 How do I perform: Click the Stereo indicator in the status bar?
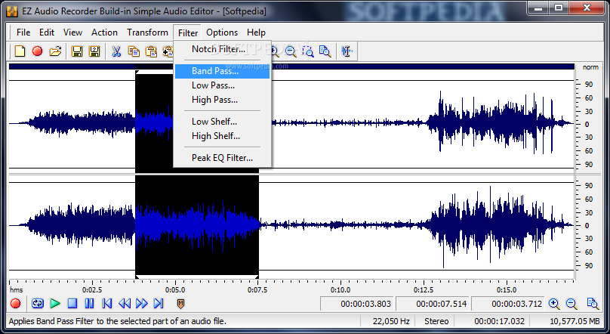pyautogui.click(x=436, y=321)
